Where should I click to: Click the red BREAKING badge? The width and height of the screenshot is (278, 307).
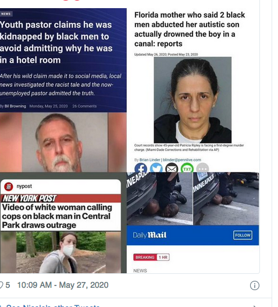(145, 257)
